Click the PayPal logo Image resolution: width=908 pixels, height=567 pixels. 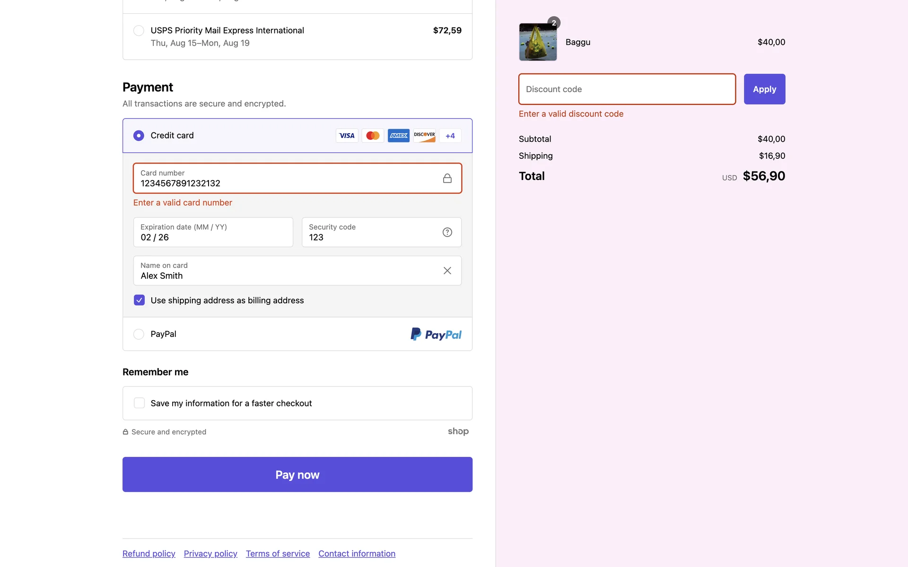pos(436,334)
